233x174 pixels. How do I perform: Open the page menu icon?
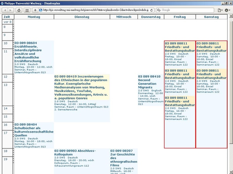coord(220,10)
